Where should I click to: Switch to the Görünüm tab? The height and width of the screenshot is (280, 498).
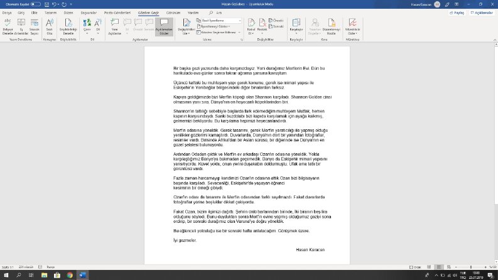point(173,13)
